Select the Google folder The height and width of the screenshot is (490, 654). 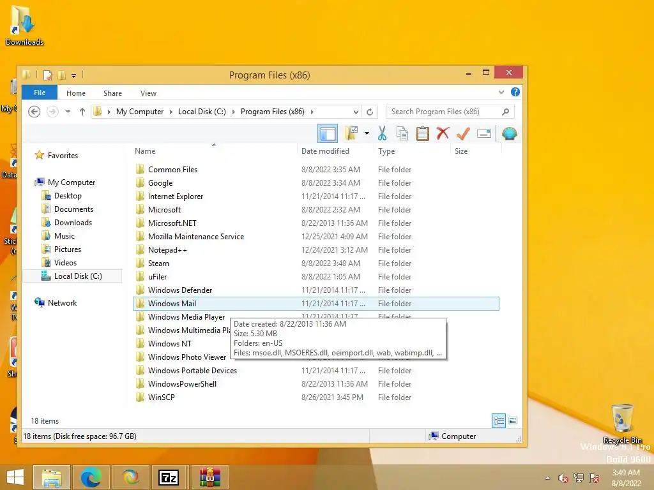(316, 182)
